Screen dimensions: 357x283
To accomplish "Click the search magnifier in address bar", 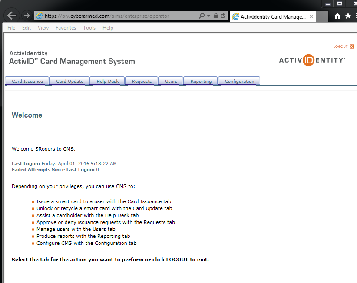I will [x=202, y=16].
